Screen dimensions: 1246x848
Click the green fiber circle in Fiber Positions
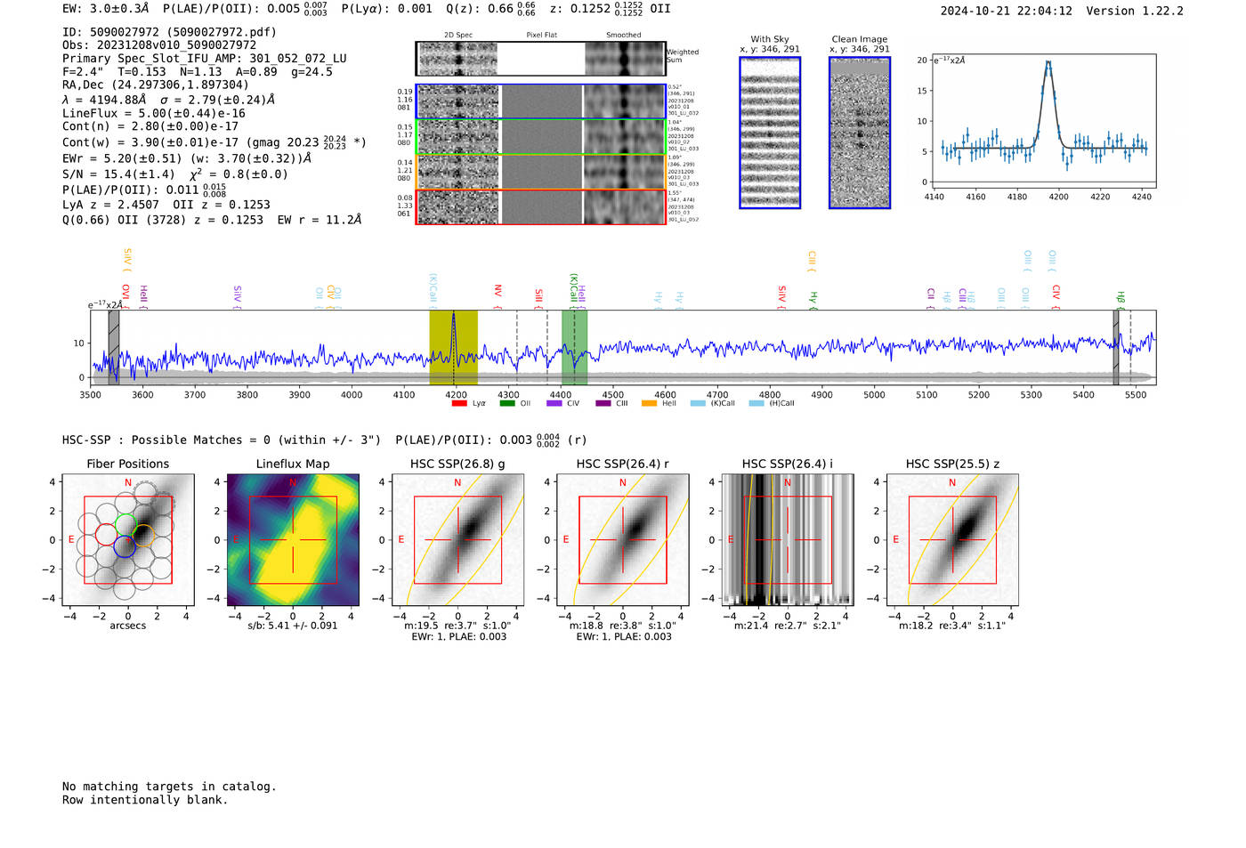pyautogui.click(x=125, y=524)
